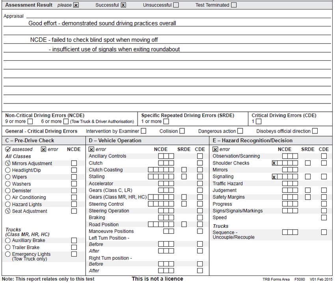This screenshot has width=335, height=283.
Task: Tick Intervention by Examiner checkbox
Action: tap(143, 131)
